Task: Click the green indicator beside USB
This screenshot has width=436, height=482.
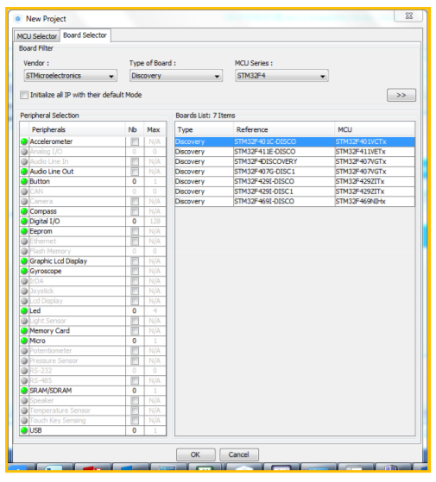Action: 24,430
